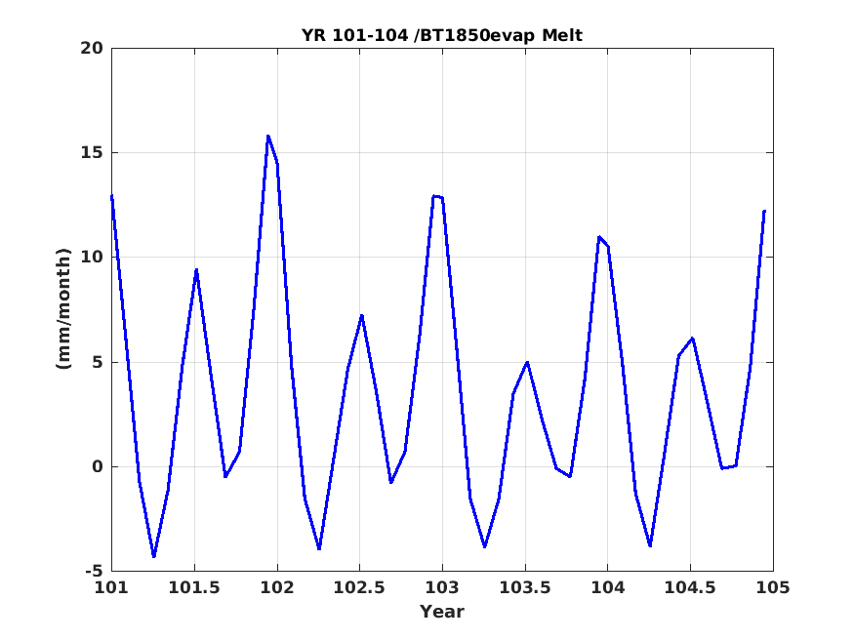Screen dimensions: 854x640
Task: Click the x-axis tick label '104'
Action: click(x=608, y=587)
